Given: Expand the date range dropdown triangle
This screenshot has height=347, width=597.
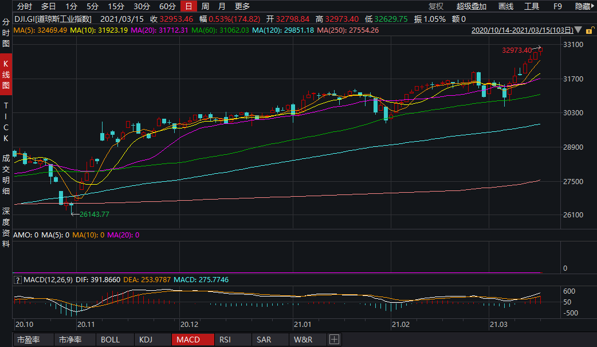Looking at the screenshot, I should 578,30.
